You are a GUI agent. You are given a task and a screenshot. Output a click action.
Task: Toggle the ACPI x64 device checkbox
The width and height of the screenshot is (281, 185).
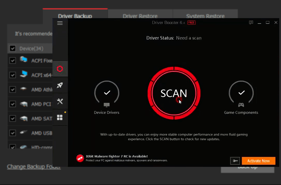pos(13,75)
